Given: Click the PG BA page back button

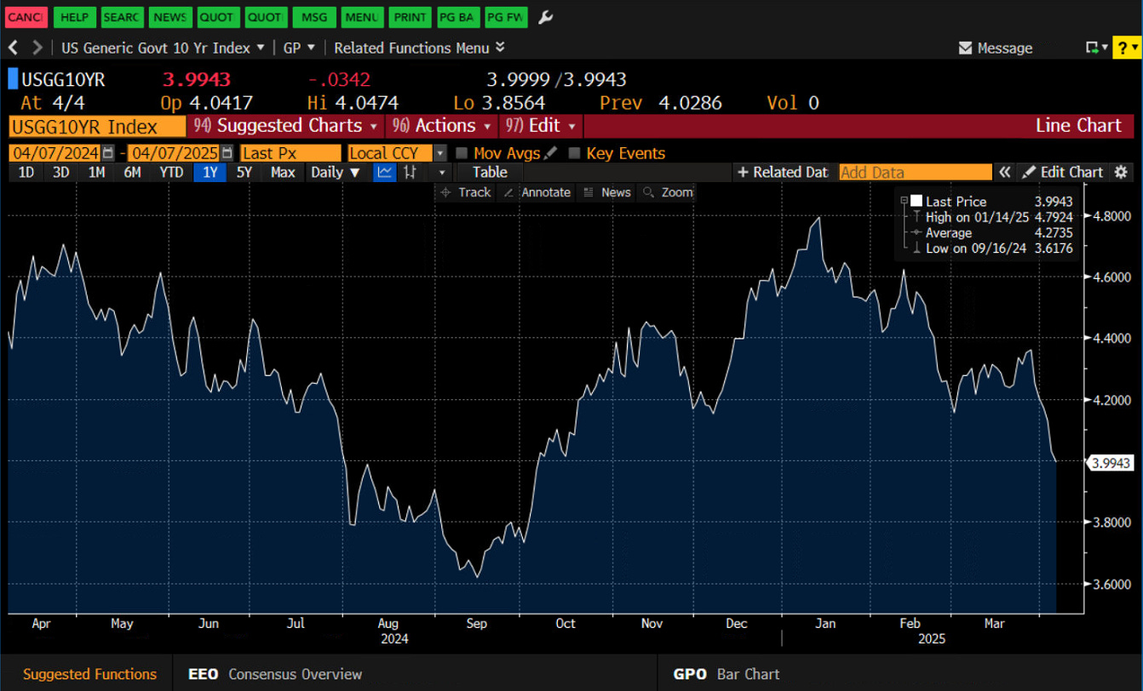Looking at the screenshot, I should coord(458,17).
